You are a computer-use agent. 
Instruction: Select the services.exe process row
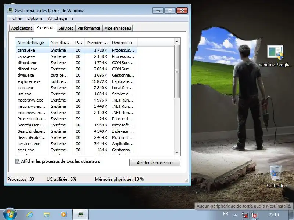tap(76, 144)
